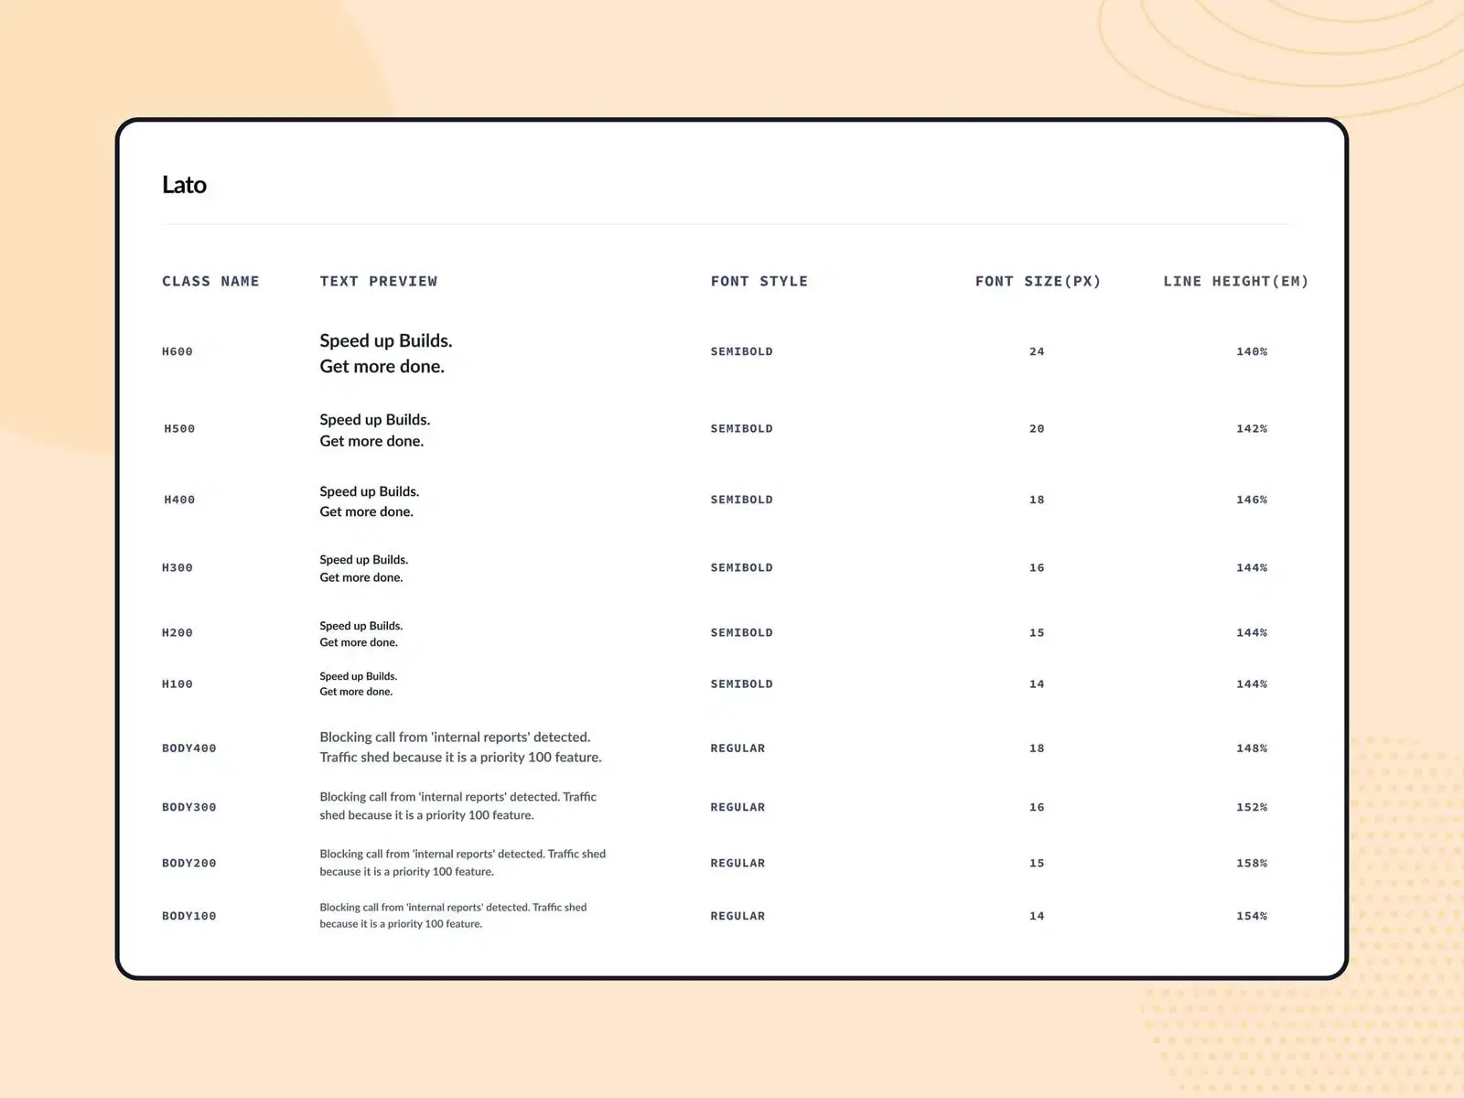Select the TEXT PREVIEW column header
The width and height of the screenshot is (1464, 1098).
378,281
